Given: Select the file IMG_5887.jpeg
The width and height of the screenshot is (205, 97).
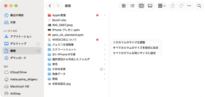Looking at the screenshot, I should [x=77, y=25].
